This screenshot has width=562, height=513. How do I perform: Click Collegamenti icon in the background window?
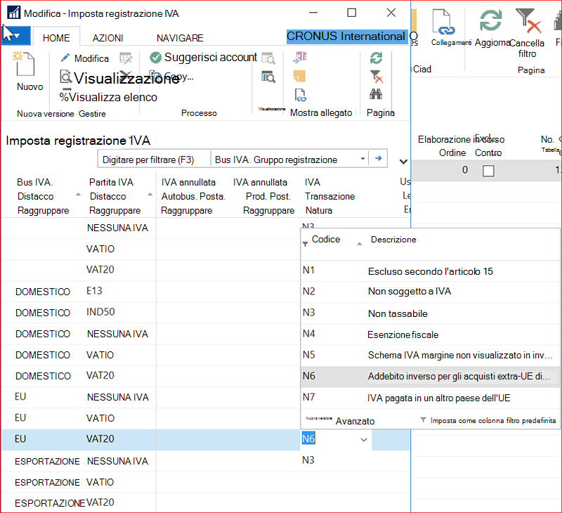tap(443, 22)
